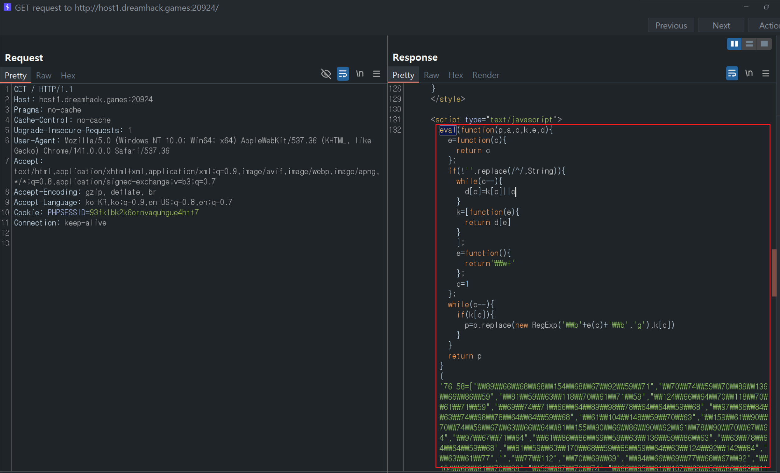This screenshot has height=473, width=780.
Task: Open Response panel hamburger options menu
Action: coord(765,73)
